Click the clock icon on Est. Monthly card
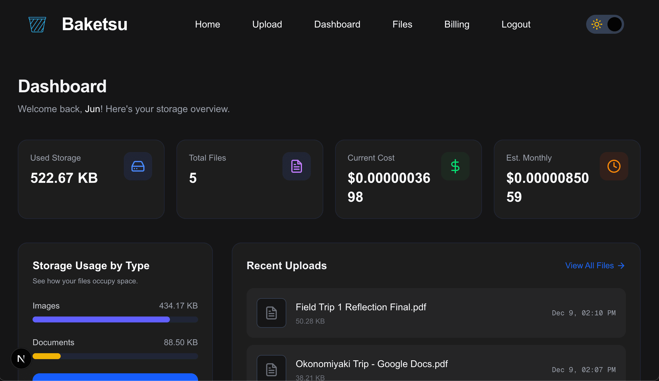Screen dimensions: 659x381 pyautogui.click(x=614, y=166)
